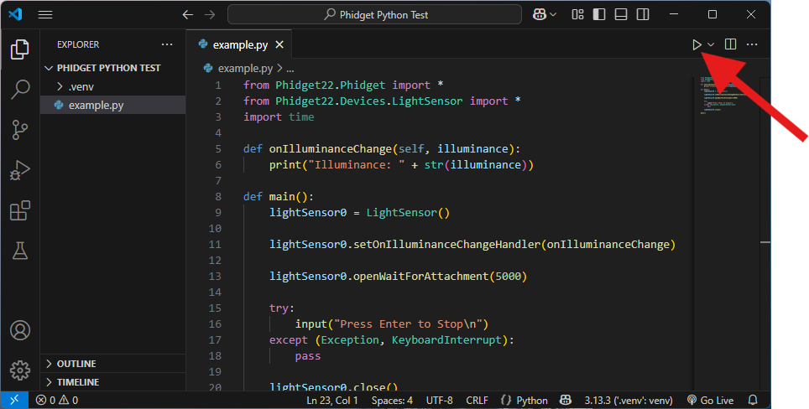Select interpreter 3.13.3 ('.venv': venv)
809x409 pixels.
pos(629,401)
